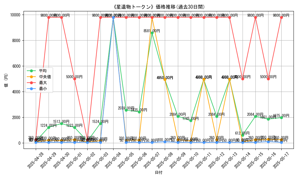Click the data label 1513.00円
The image size is (298, 179).
point(61,121)
